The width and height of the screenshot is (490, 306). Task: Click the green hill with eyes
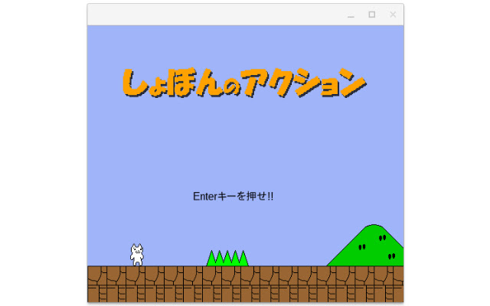[366, 245]
